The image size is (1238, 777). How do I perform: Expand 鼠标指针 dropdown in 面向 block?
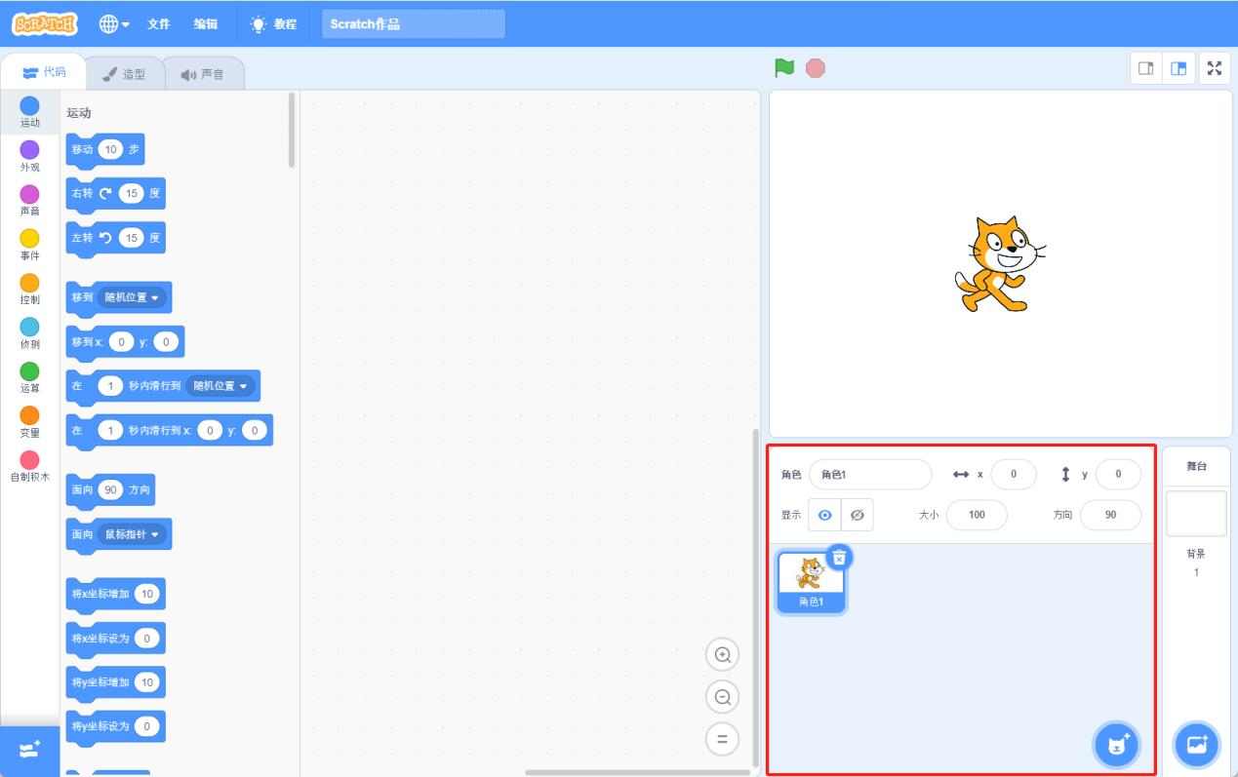tap(136, 534)
